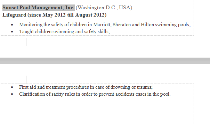Select the bullet before Clarification of safety rules
The image size is (210, 125).
tap(12, 94)
